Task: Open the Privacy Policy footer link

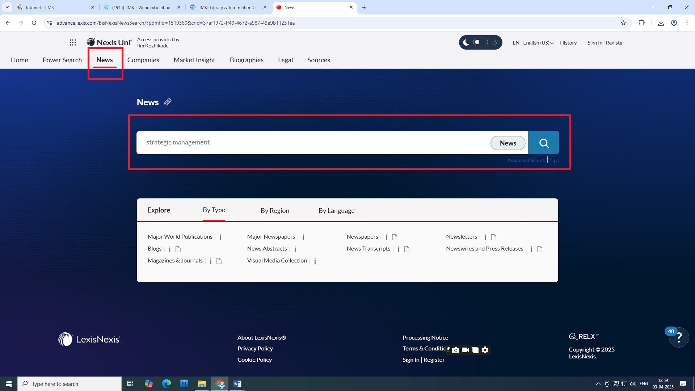Action: click(255, 348)
